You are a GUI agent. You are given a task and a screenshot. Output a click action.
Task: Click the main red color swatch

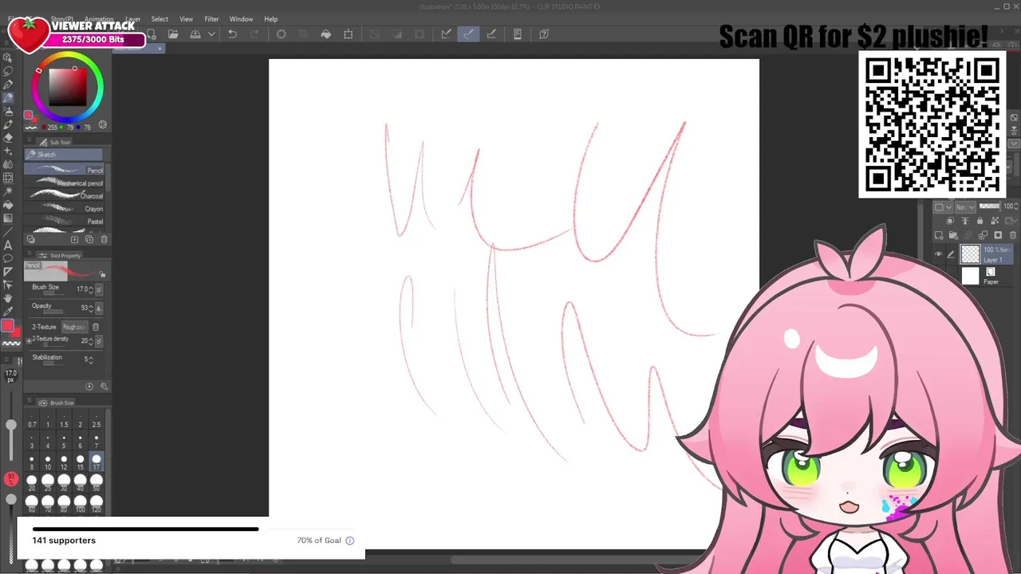(8, 326)
